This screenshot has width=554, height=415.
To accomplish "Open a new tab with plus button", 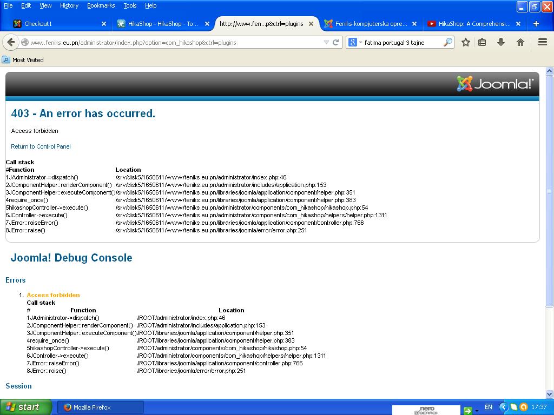I will [x=536, y=24].
